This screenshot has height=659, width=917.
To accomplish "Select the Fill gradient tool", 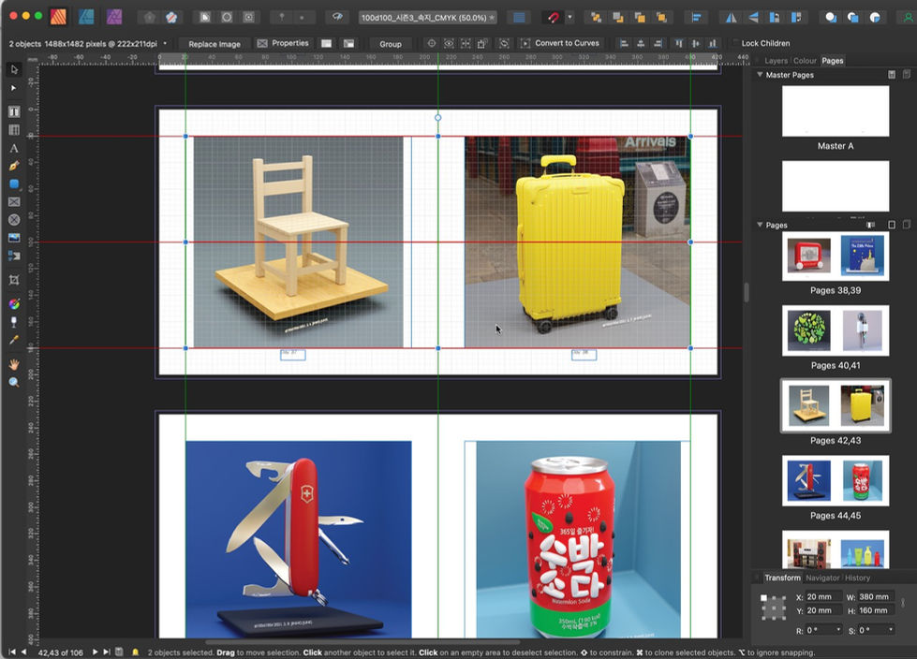I will click(14, 304).
